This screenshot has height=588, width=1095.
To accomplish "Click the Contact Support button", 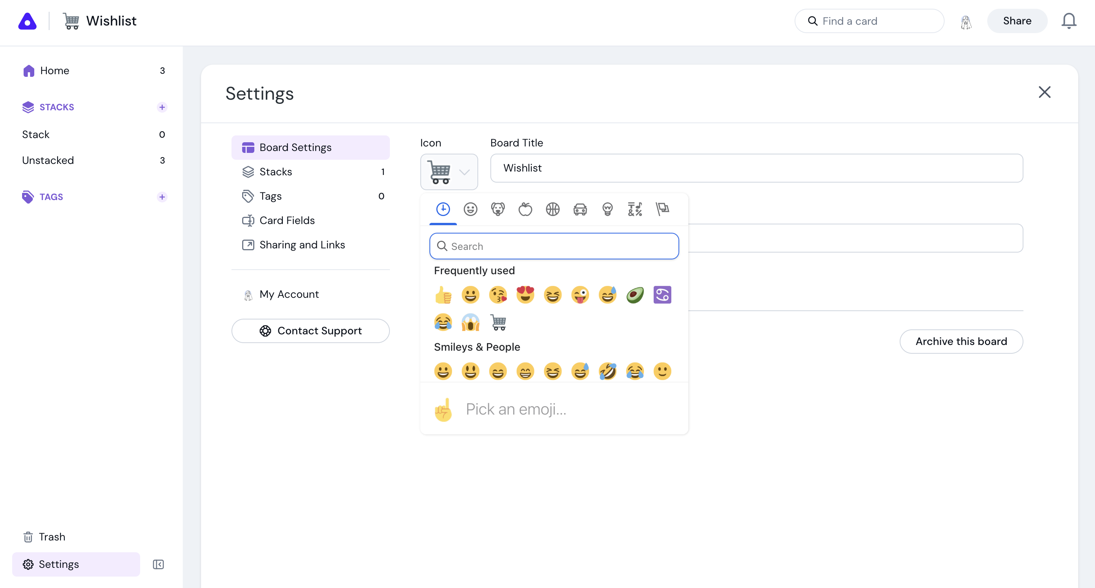I will coord(310,331).
